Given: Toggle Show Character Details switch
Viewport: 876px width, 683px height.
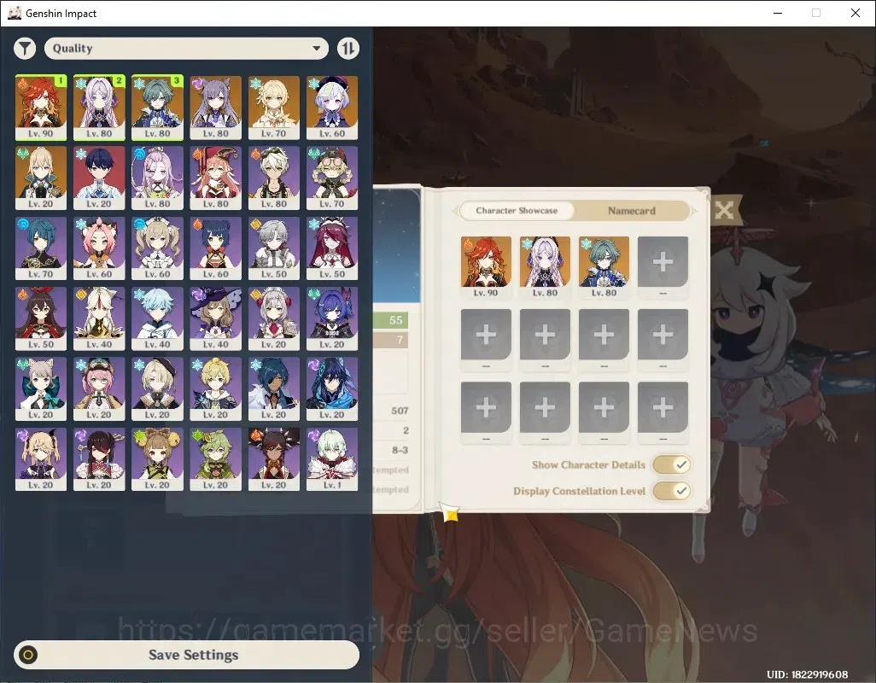Looking at the screenshot, I should coord(672,464).
